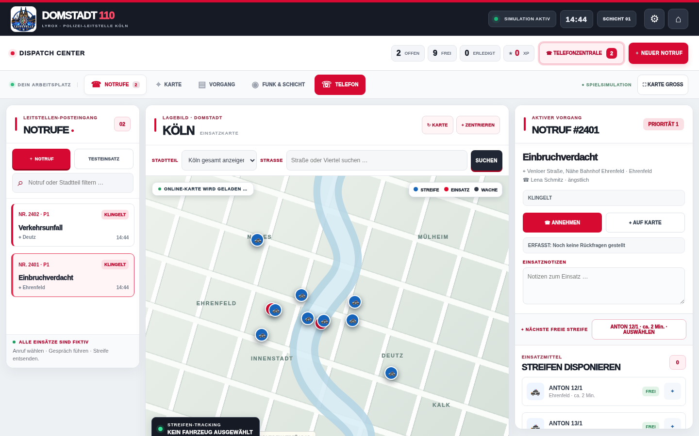Screen dimensions: 699x436
Task: Click the police car icon of ANTON 12/1
Action: point(535,391)
